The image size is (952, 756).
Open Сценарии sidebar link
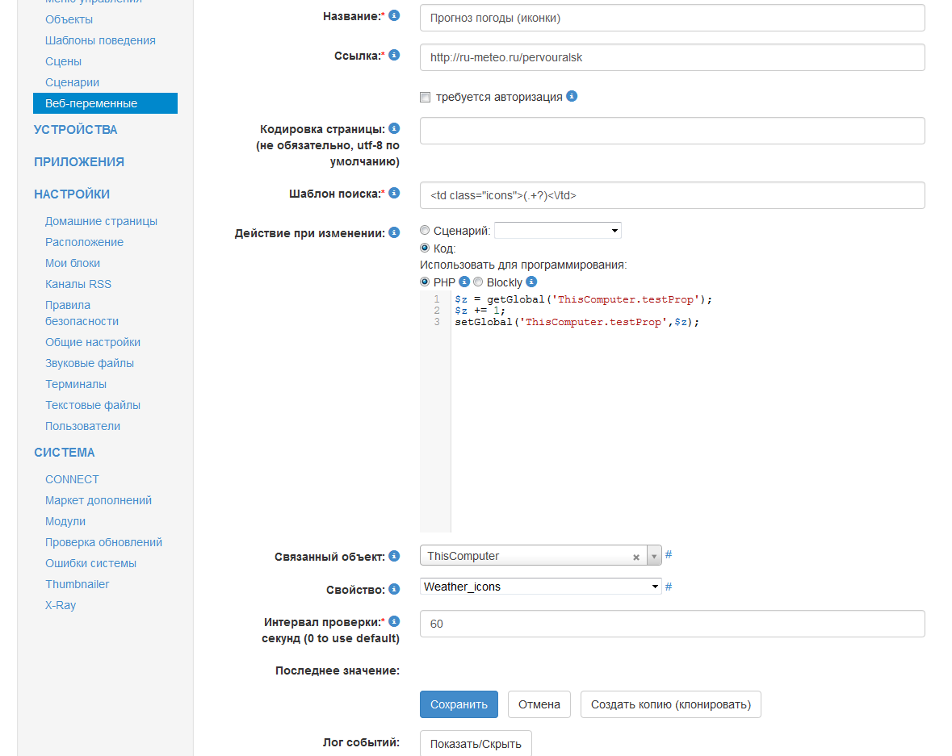click(72, 82)
